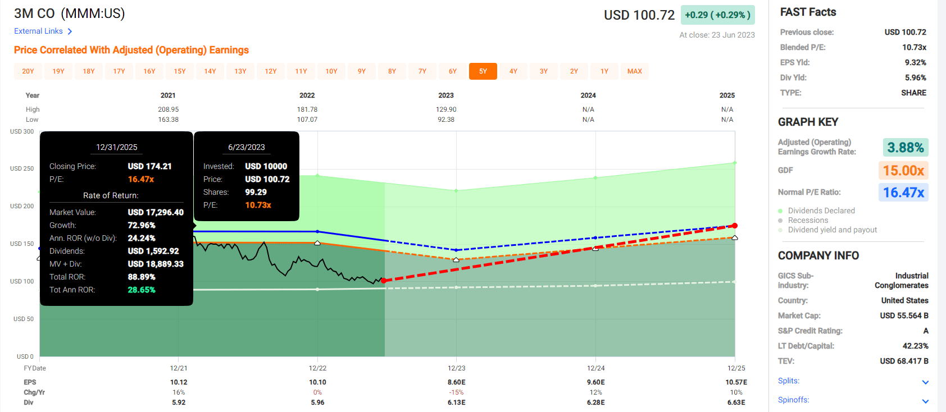Click the -15% Chg/Yr value
946x412 pixels.
click(x=457, y=392)
